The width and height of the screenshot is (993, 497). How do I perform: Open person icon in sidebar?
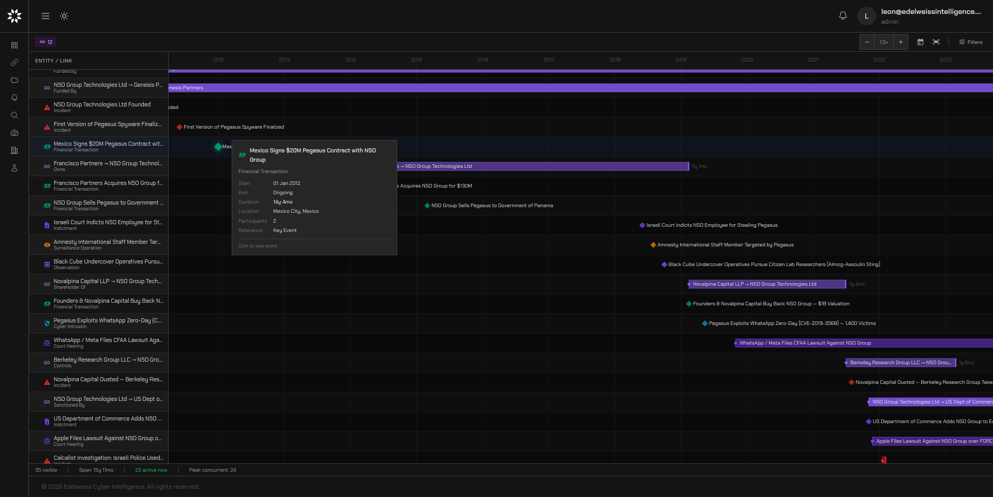click(x=14, y=168)
